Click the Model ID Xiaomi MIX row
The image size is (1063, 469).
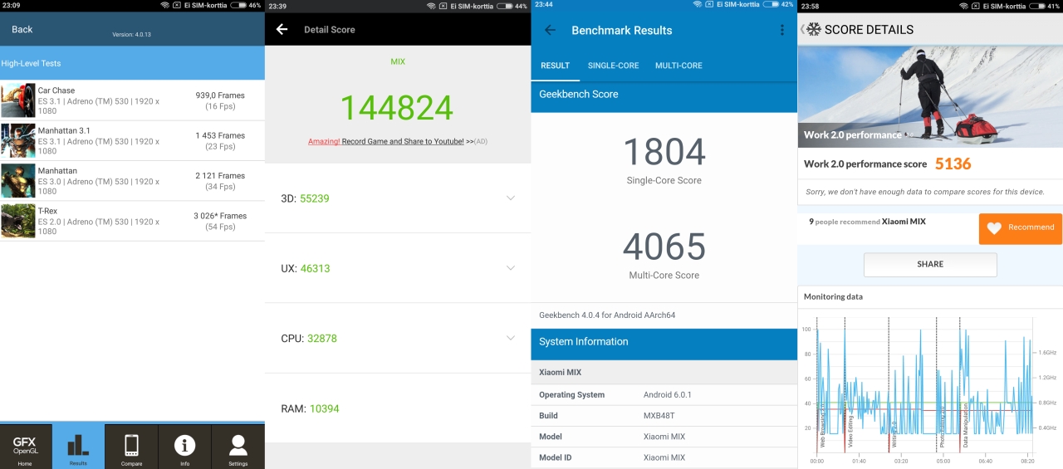point(664,457)
